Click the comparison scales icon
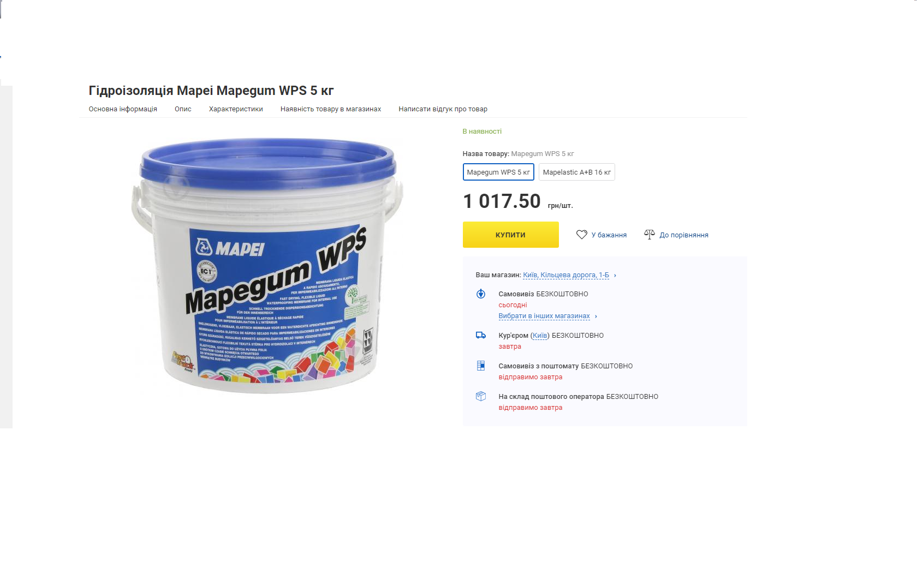The height and width of the screenshot is (573, 917). coord(649,234)
